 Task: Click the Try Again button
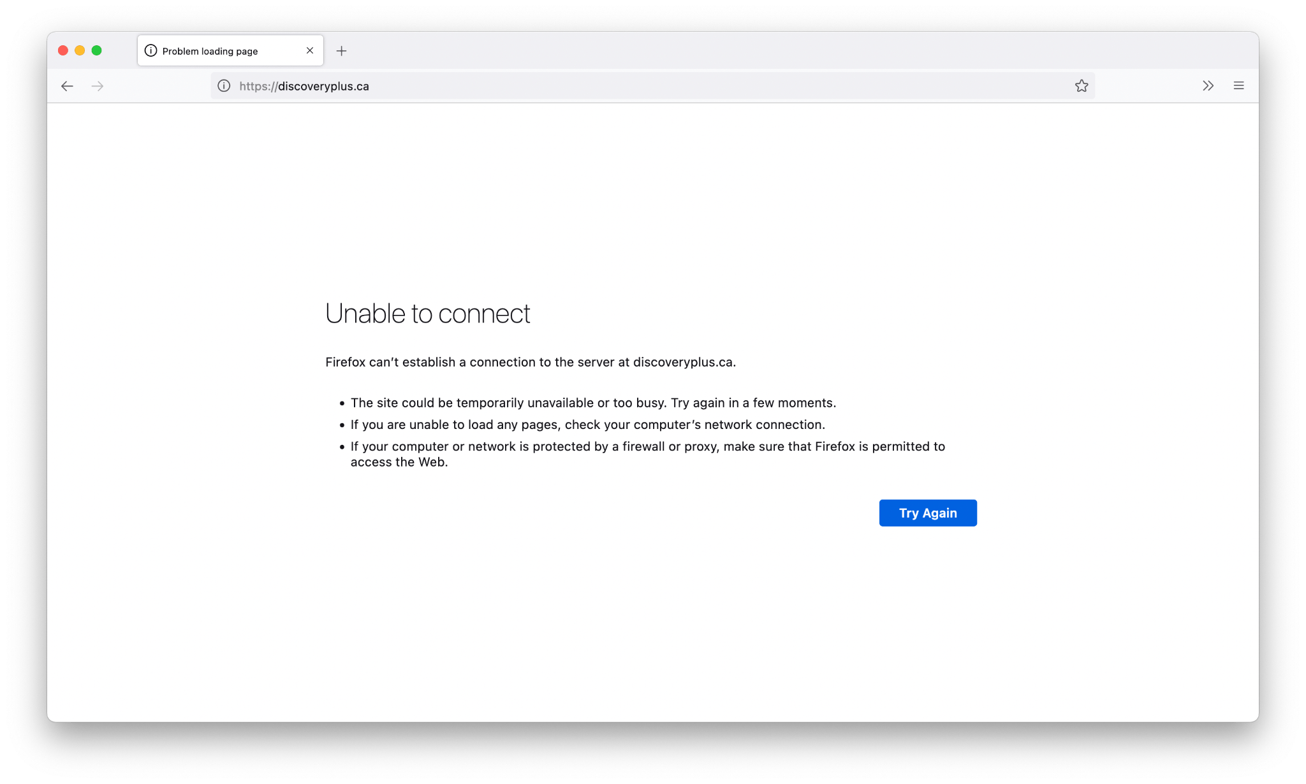click(x=927, y=512)
